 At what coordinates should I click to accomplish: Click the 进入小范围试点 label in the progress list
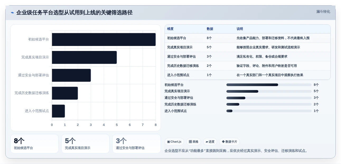click(176, 111)
